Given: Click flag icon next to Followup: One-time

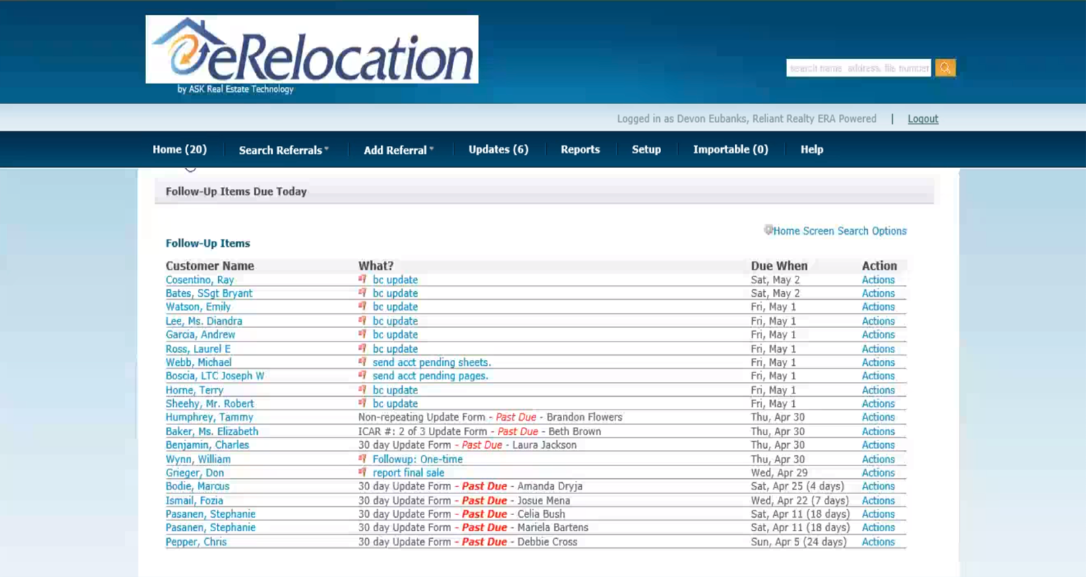Looking at the screenshot, I should (x=362, y=459).
